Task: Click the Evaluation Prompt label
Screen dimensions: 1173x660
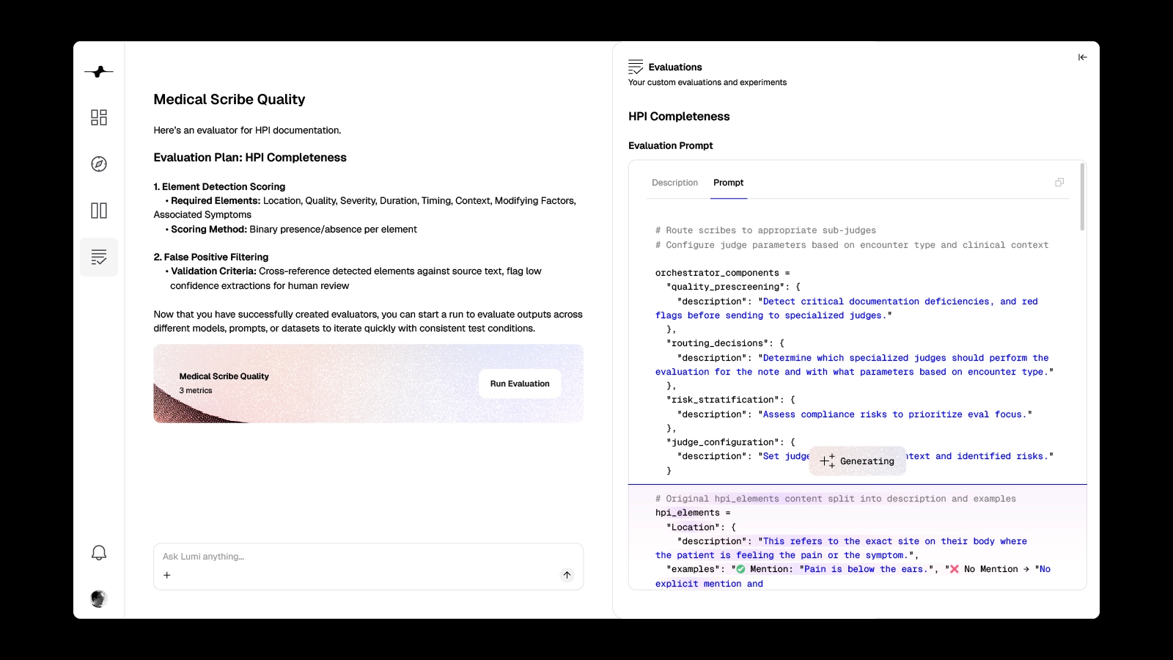Action: tap(671, 146)
